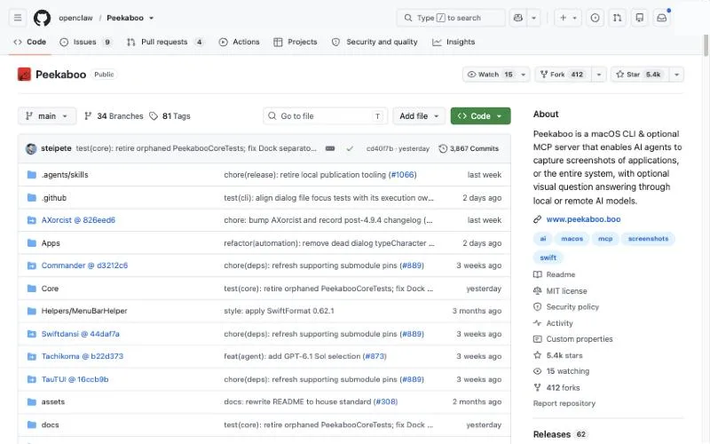The height and width of the screenshot is (444, 710).
Task: Fork the Peekaboo repository
Action: click(564, 75)
